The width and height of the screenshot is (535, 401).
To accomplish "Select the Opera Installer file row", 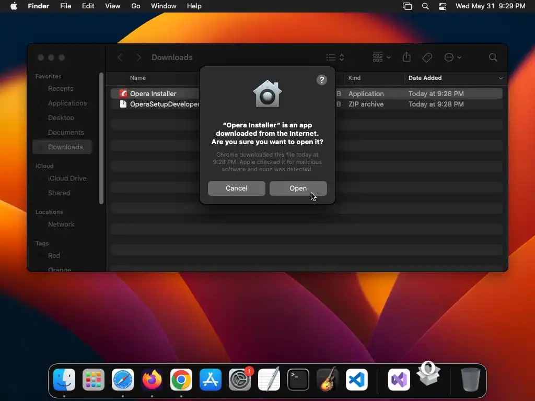I will point(306,93).
